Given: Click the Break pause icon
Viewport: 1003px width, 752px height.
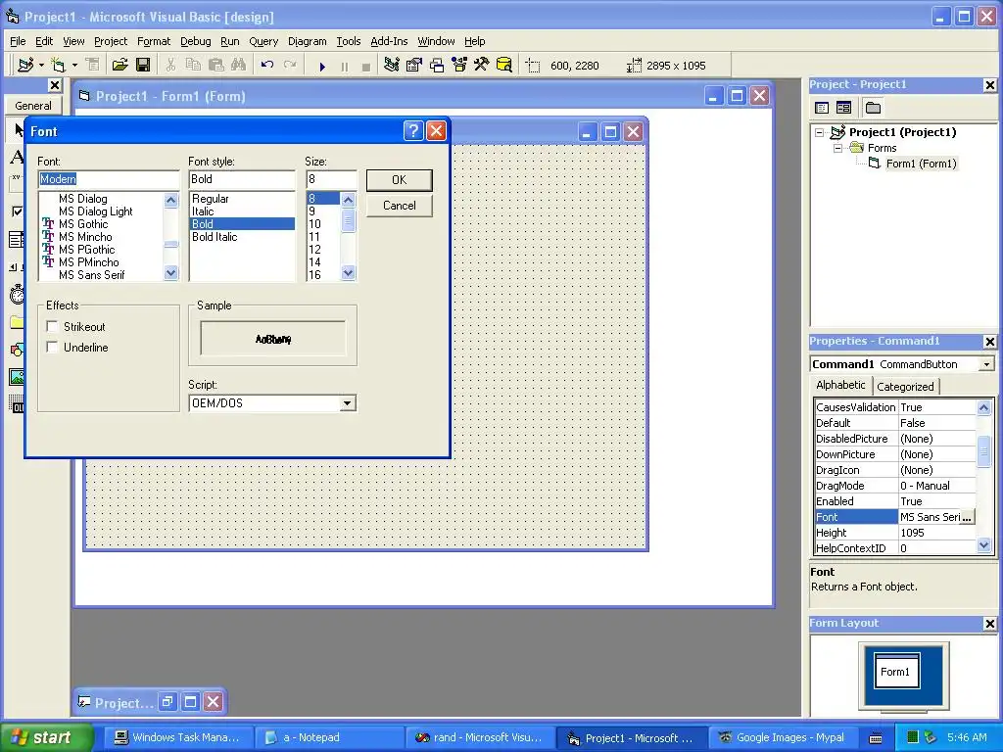Looking at the screenshot, I should pos(345,66).
